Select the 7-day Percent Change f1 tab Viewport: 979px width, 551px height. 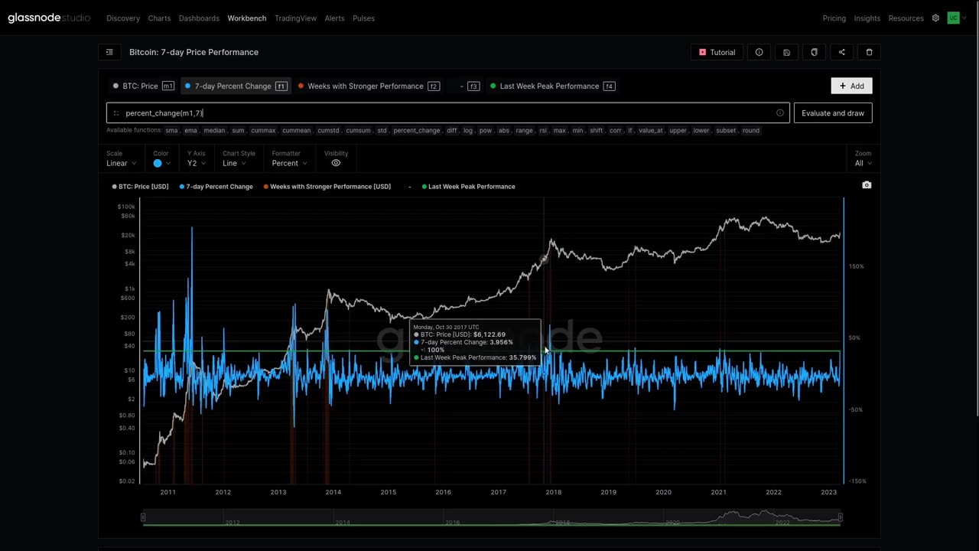click(x=236, y=86)
